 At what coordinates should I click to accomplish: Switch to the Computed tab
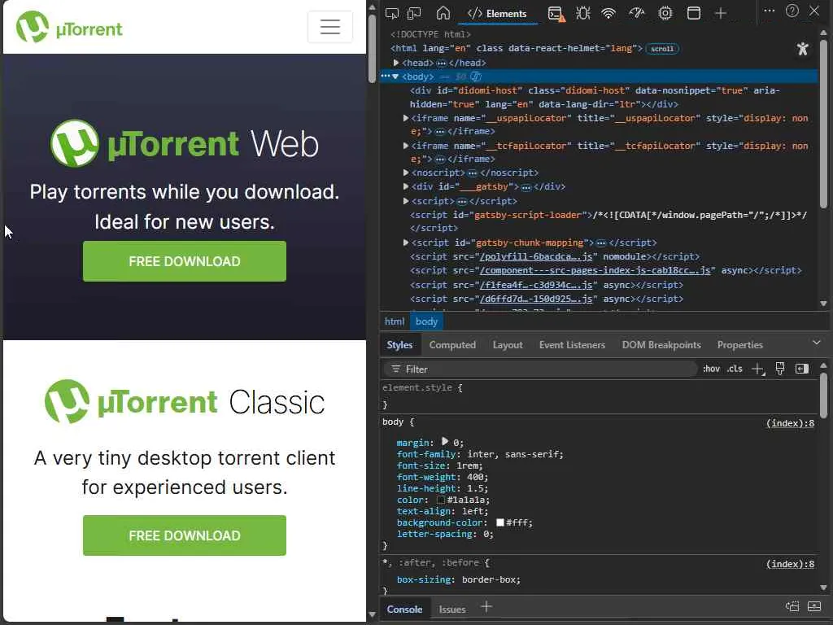coord(452,345)
